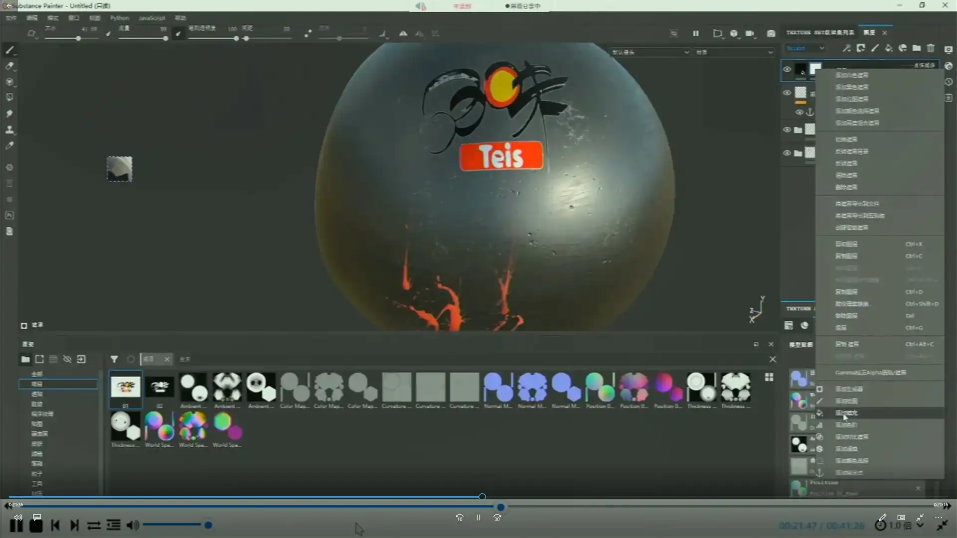Select the Smudge tool in left toolbar
Screen dimensions: 957x538
9,114
